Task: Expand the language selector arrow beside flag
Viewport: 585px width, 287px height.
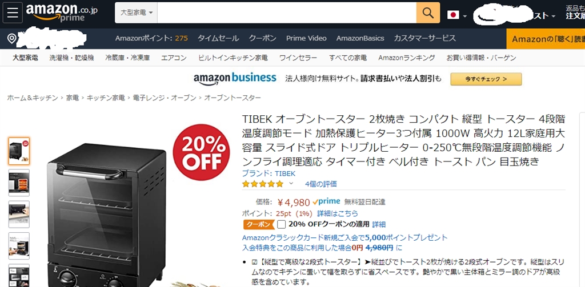Action: (x=464, y=16)
